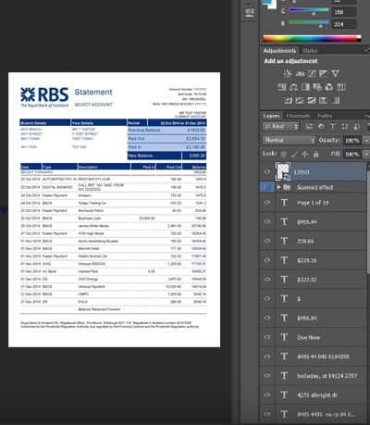
Task: Add a Threshold adjustment layer
Action: (312, 100)
